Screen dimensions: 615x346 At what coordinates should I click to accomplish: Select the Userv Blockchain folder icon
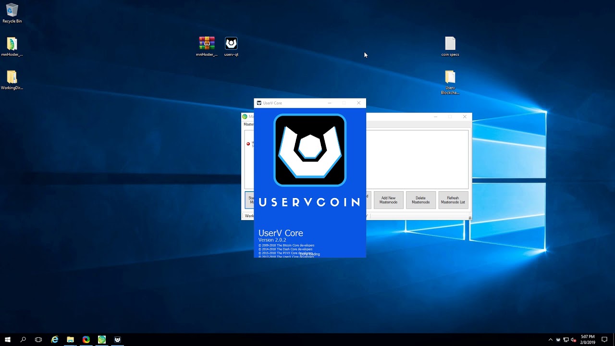click(450, 82)
